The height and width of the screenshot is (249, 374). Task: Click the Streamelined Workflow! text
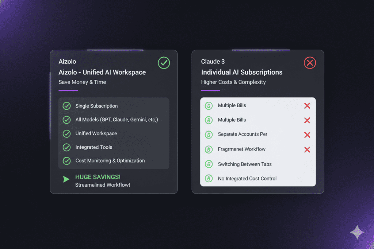click(103, 185)
